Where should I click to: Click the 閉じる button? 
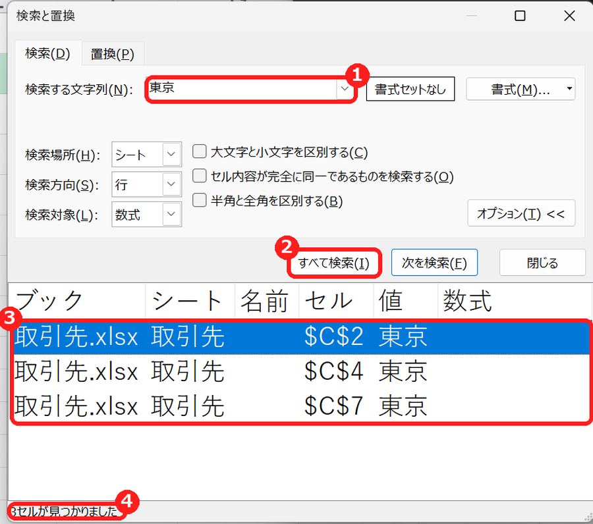tap(542, 263)
